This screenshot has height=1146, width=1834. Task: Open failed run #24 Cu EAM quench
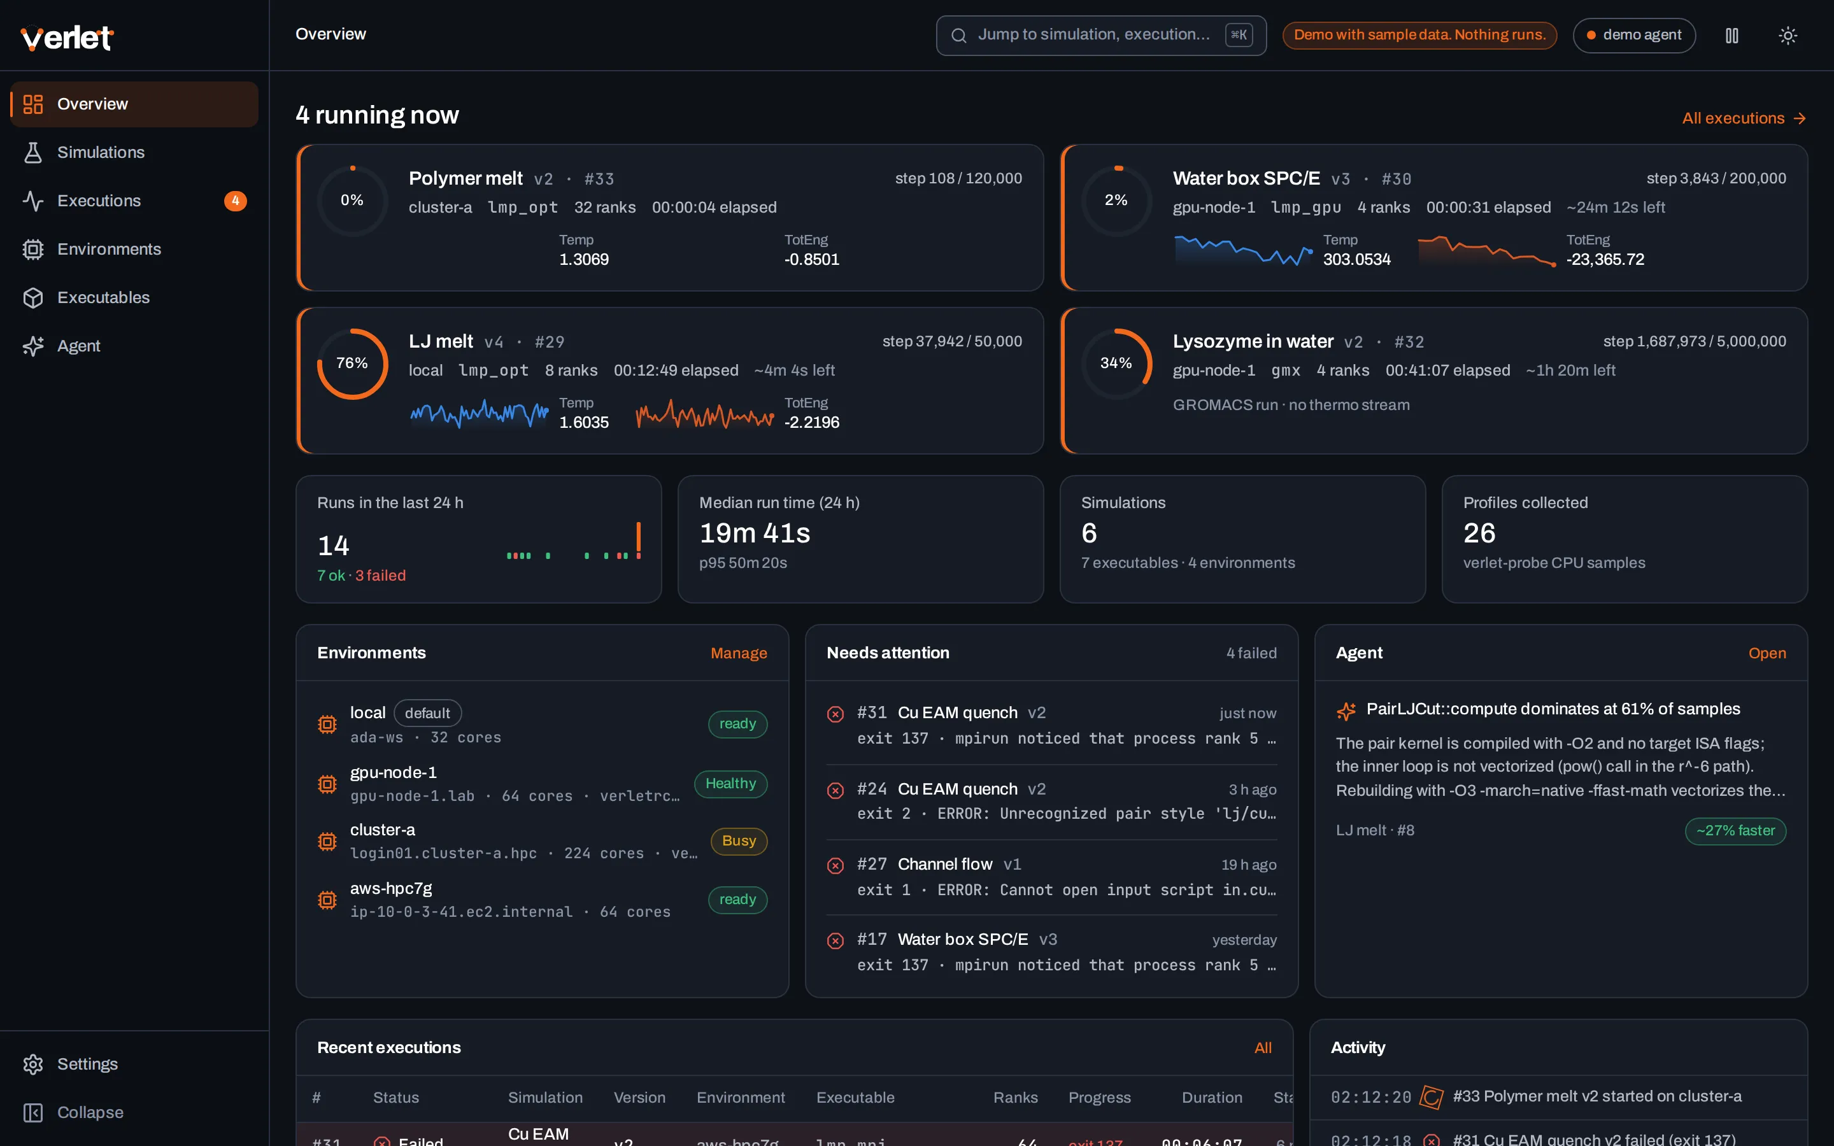[x=1051, y=801]
